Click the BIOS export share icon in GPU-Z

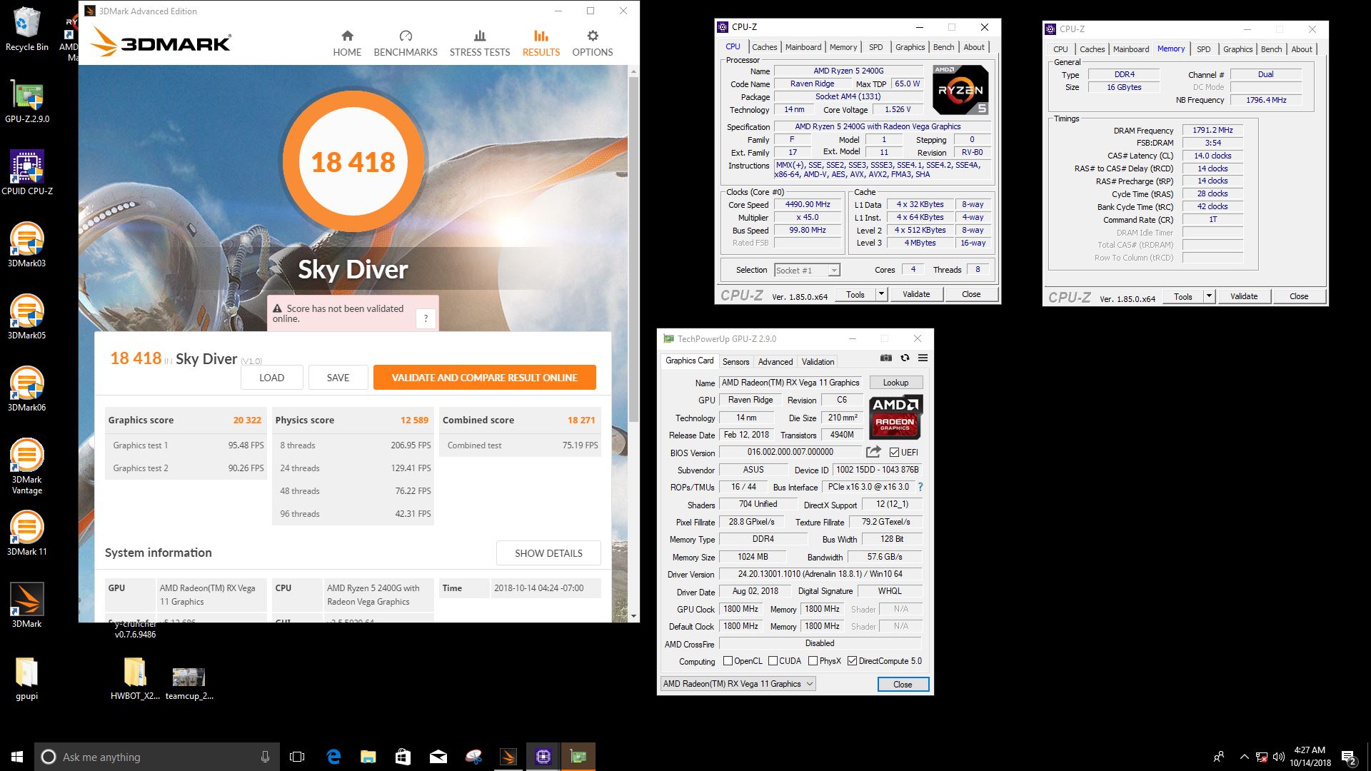(x=873, y=452)
